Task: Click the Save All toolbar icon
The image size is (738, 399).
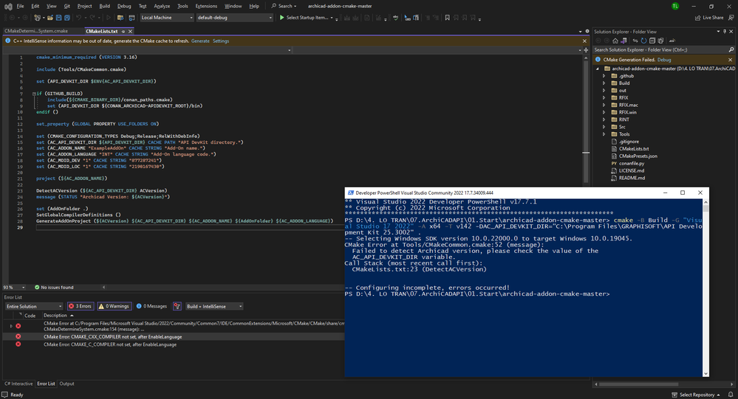Action: click(66, 17)
